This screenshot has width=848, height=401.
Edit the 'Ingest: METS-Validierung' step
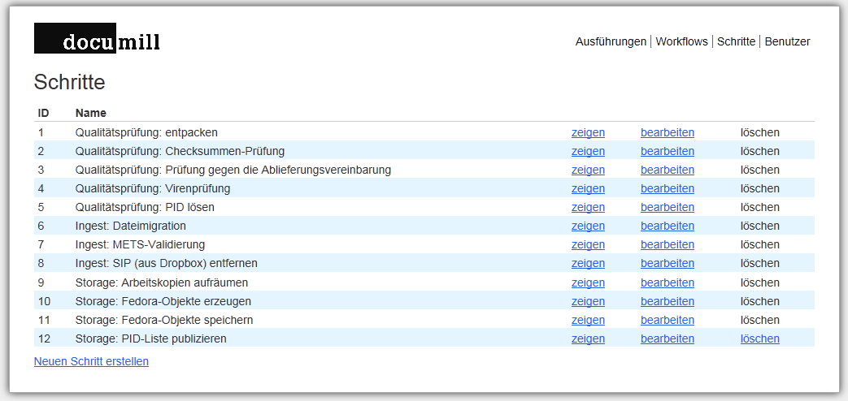coord(667,244)
